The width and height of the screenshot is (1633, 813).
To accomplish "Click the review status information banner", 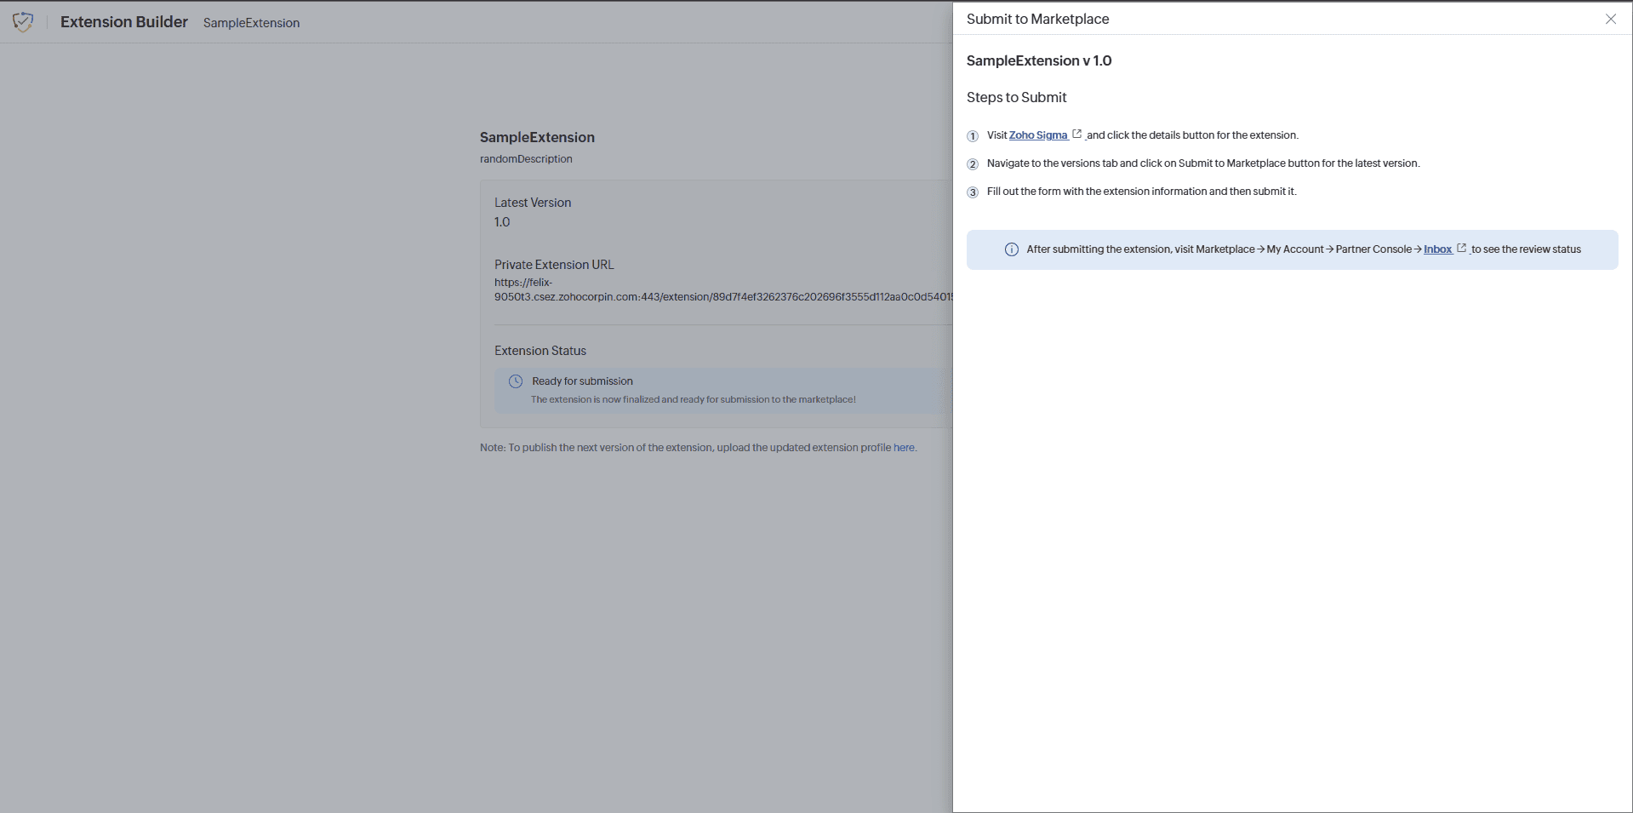I will coord(1293,249).
